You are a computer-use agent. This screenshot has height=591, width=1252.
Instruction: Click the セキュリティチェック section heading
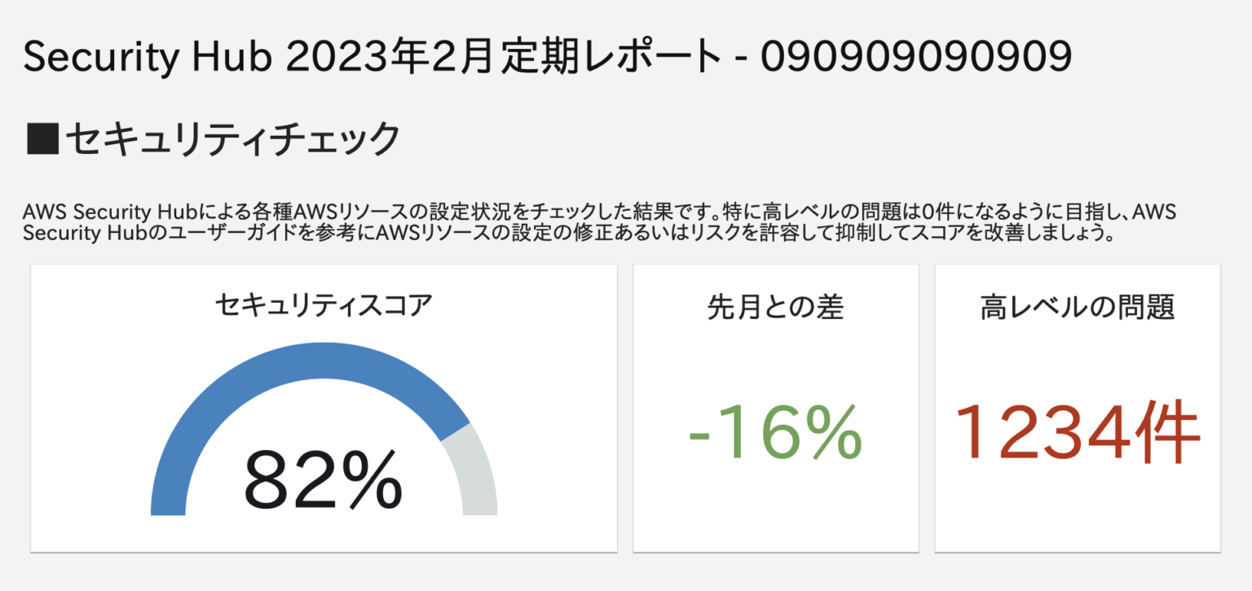coord(232,140)
